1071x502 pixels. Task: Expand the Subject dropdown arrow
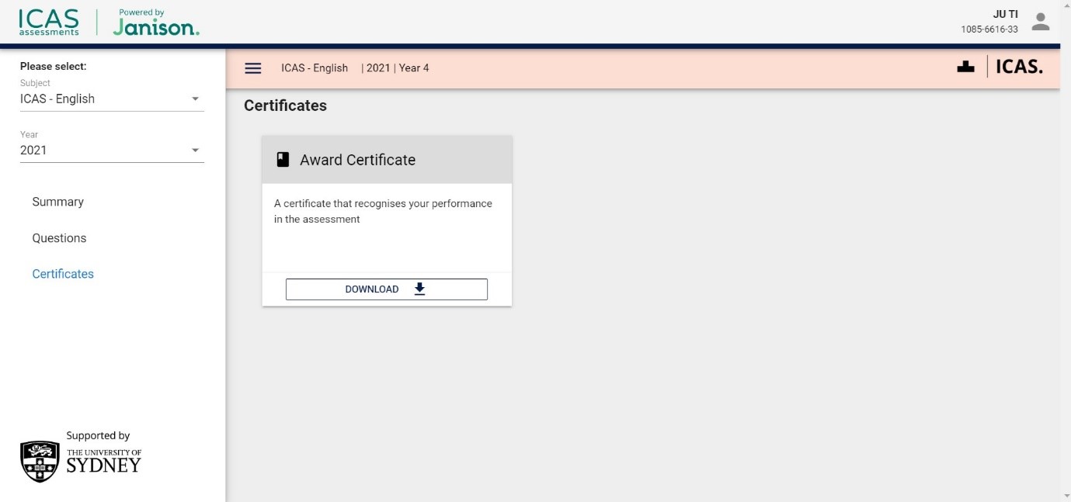point(195,99)
